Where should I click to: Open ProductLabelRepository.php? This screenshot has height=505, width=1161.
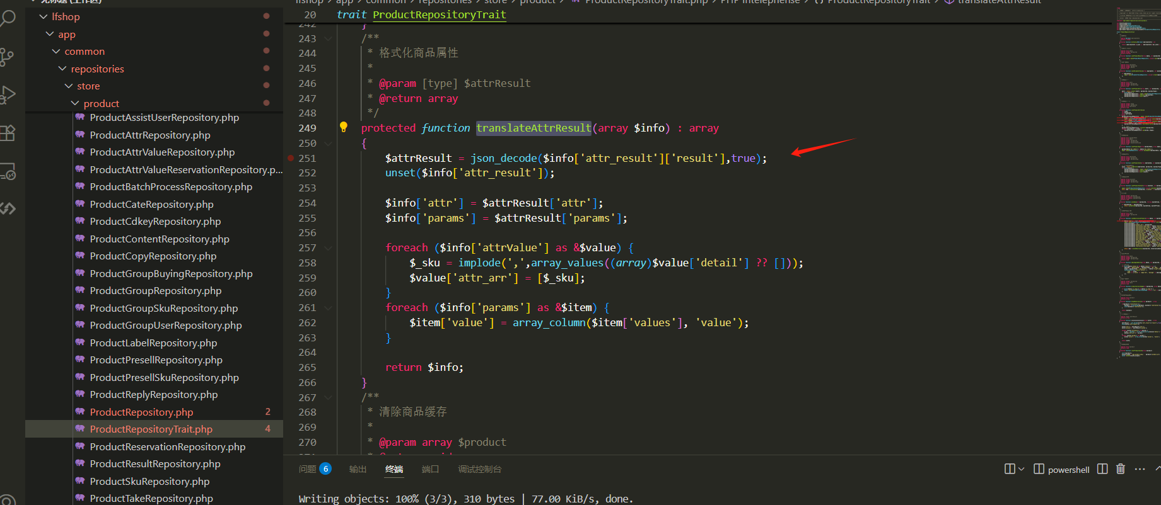click(153, 343)
